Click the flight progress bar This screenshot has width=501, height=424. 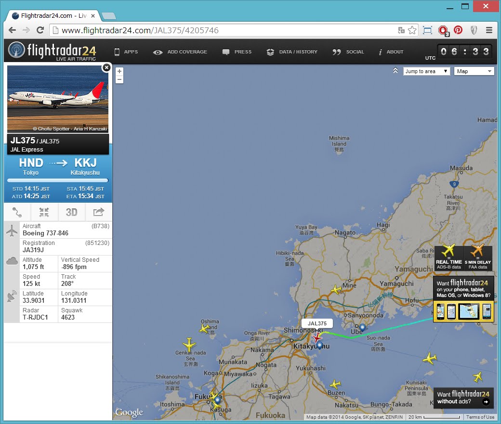point(58,180)
